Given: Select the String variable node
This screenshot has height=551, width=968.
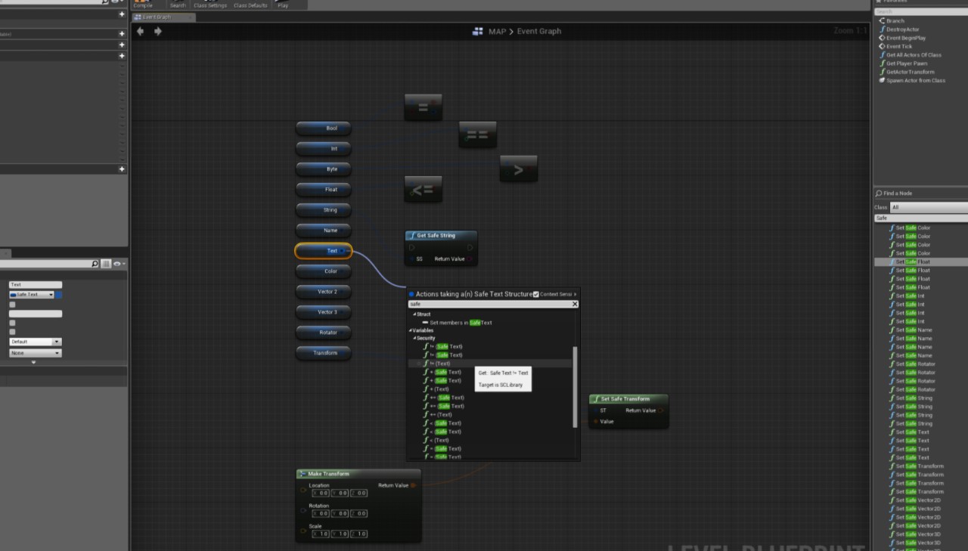Looking at the screenshot, I should pos(324,209).
